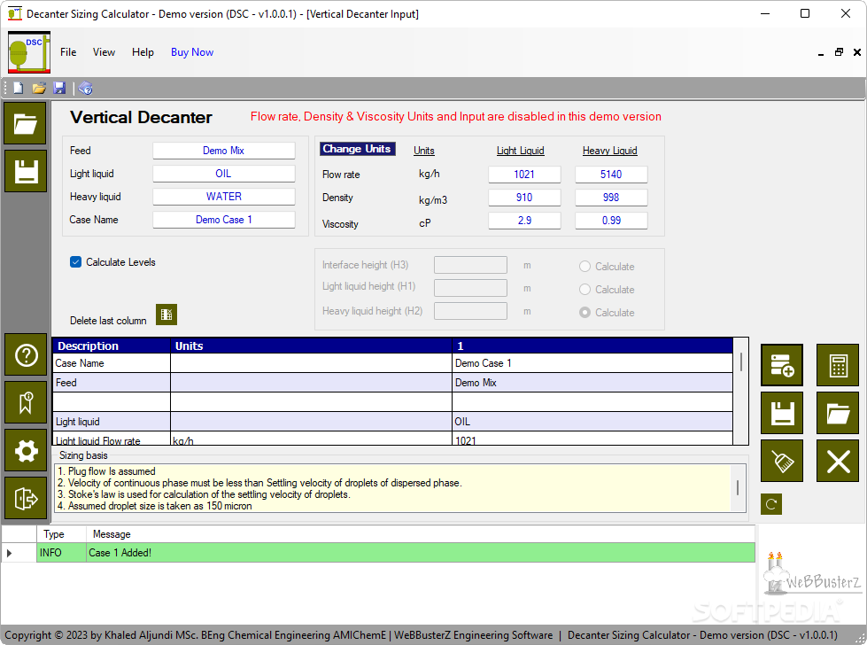Open the File menu
Screen dimensions: 867x645
click(68, 52)
